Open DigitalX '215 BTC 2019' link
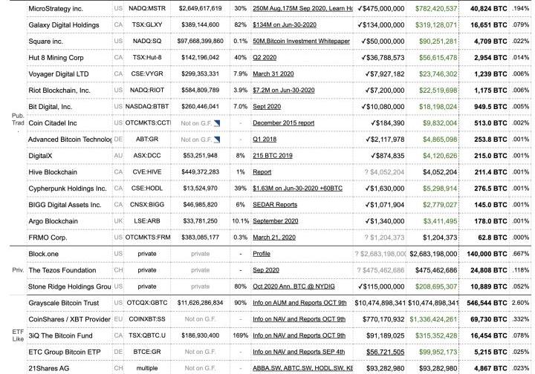 click(x=273, y=155)
